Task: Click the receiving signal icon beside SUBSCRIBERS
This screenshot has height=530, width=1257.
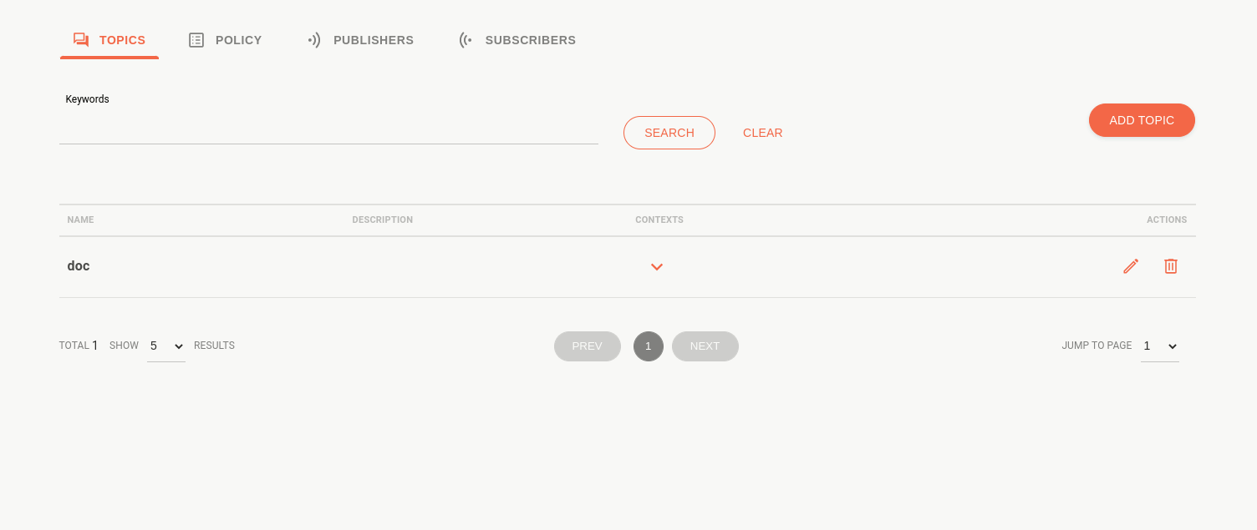Action: pos(465,39)
